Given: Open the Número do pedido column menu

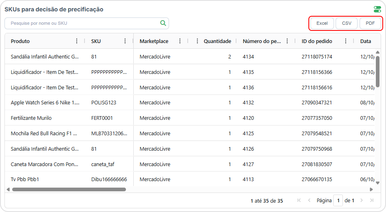Looking at the screenshot, I should (287, 41).
